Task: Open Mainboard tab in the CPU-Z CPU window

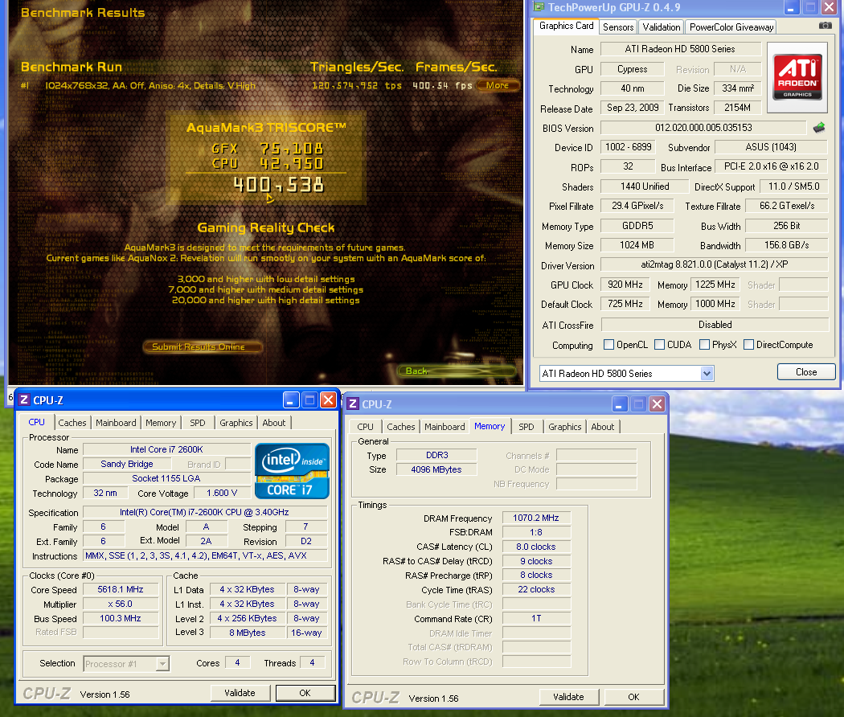Action: (116, 423)
